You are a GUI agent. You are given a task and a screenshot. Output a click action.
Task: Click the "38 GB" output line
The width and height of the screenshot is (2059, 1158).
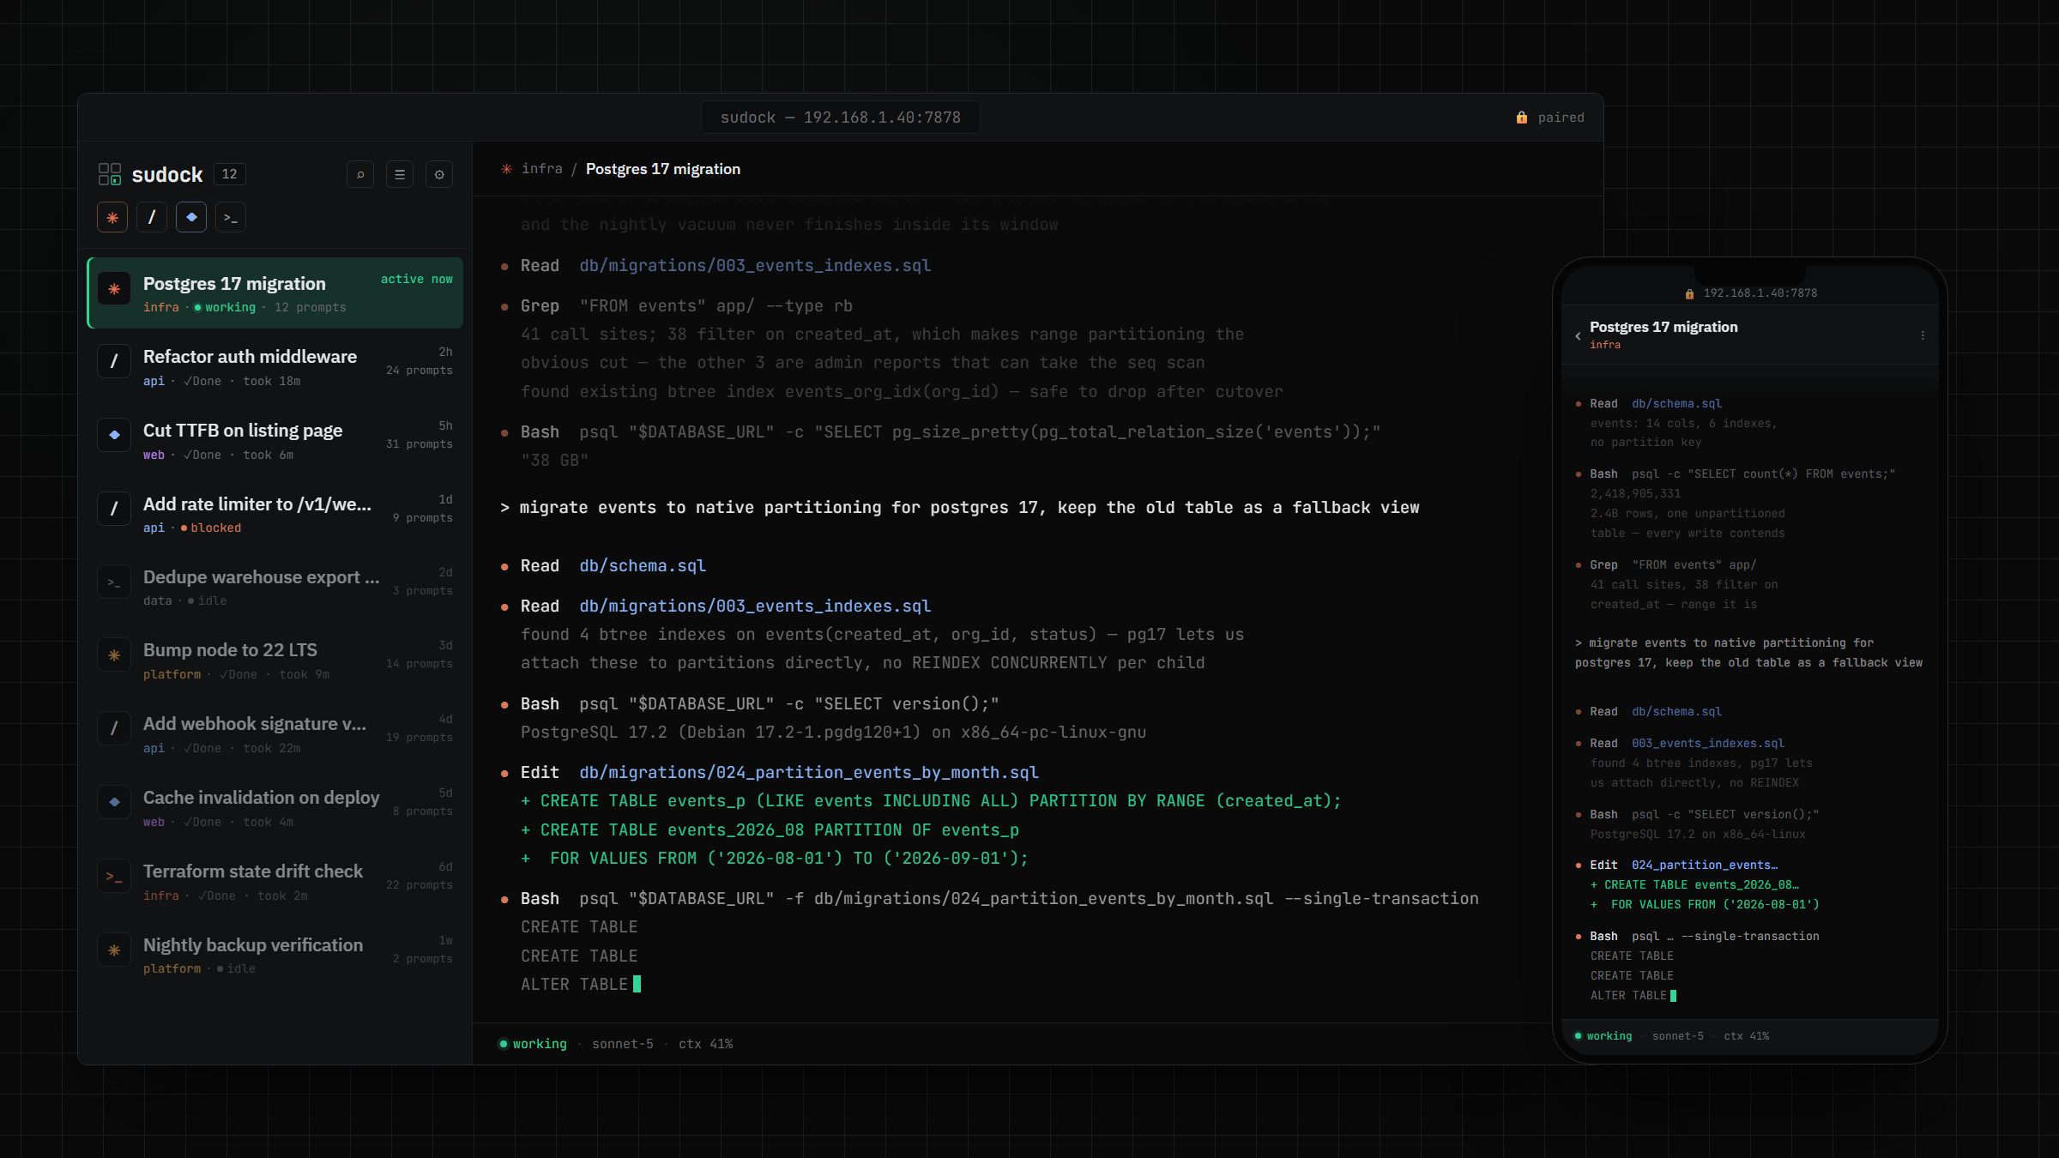pyautogui.click(x=554, y=461)
